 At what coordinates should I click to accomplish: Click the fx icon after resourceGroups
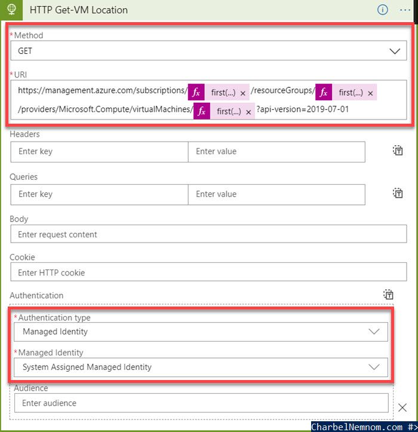tap(324, 93)
